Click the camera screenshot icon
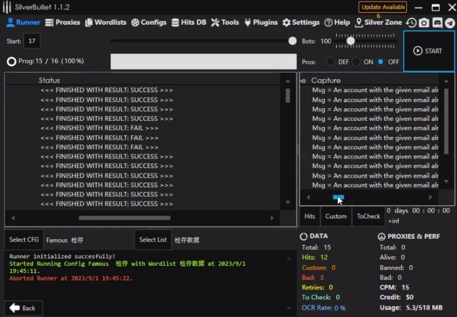 pyautogui.click(x=424, y=23)
